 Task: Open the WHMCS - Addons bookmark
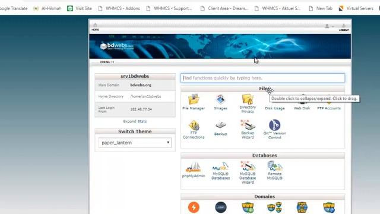119,8
